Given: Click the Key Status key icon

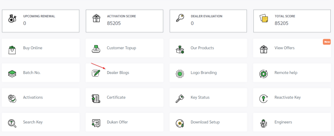Looking at the screenshot, I should pos(180,98).
